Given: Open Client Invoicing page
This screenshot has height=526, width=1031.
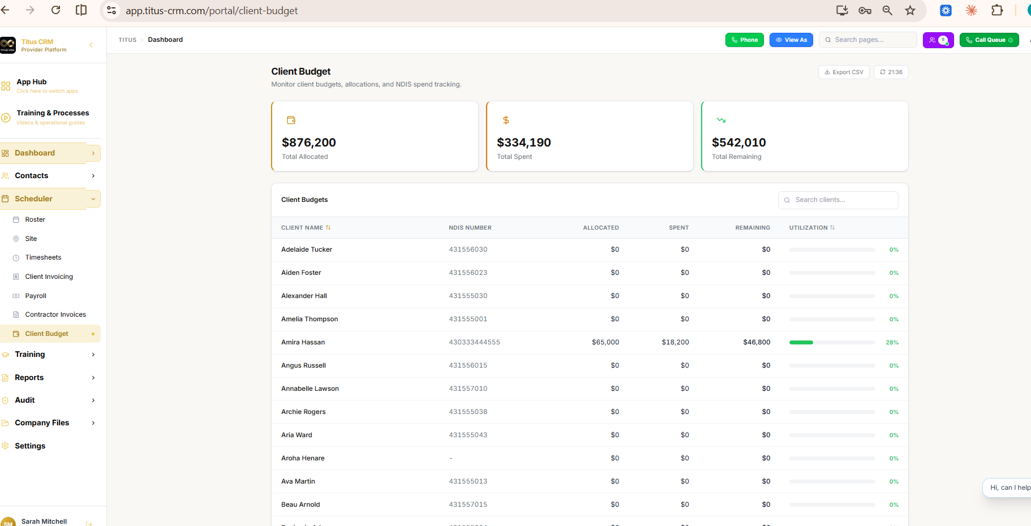Looking at the screenshot, I should coord(50,277).
